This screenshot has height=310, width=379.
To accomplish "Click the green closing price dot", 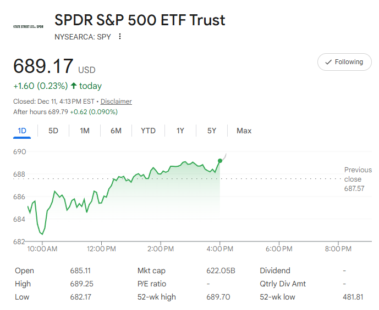I will (x=220, y=161).
